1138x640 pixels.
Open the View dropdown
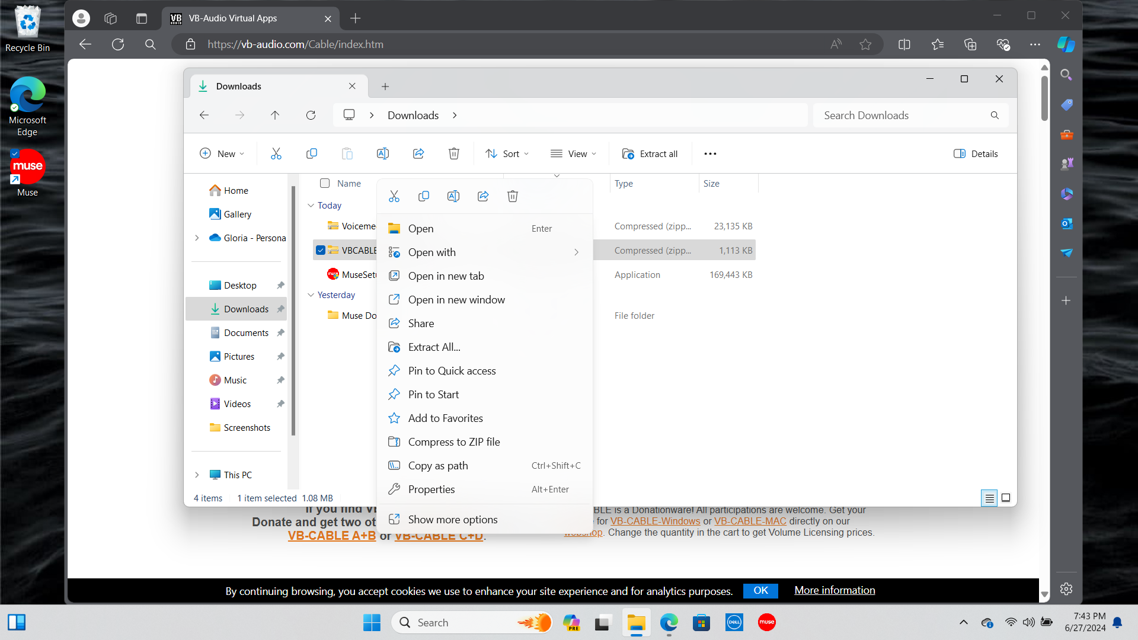click(573, 153)
